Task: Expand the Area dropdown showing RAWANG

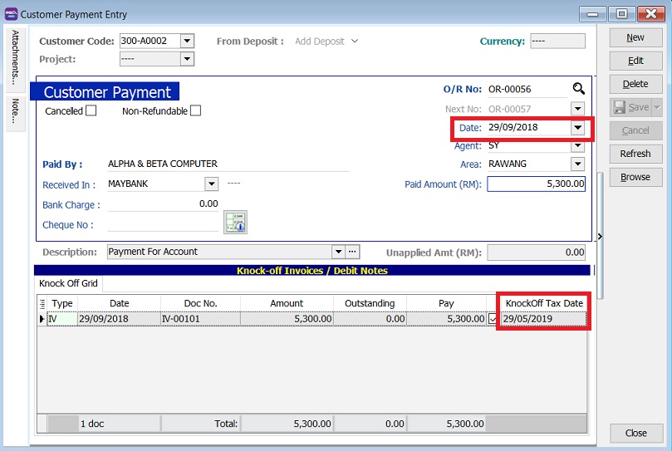Action: click(x=577, y=164)
